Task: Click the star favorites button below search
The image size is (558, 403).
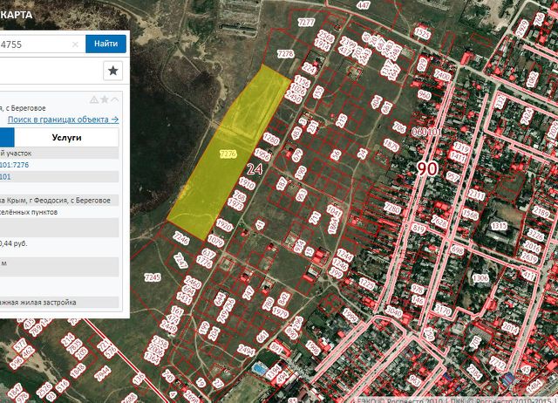Action: pos(113,71)
